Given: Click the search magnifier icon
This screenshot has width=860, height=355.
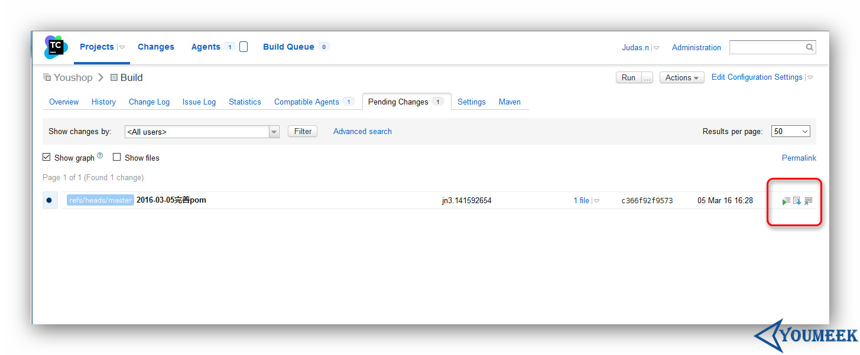Looking at the screenshot, I should pyautogui.click(x=810, y=47).
